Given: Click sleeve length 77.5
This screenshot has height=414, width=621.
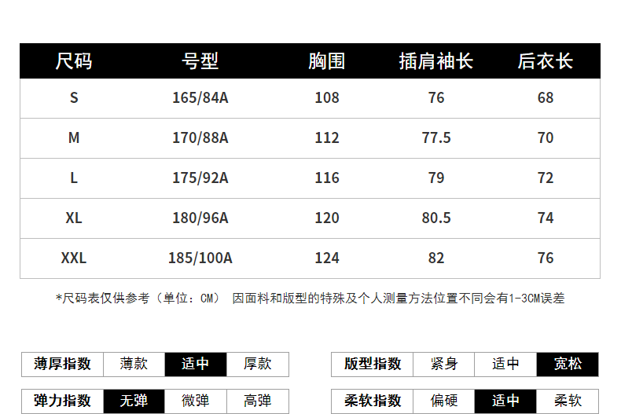Looking at the screenshot, I should click(x=436, y=137).
